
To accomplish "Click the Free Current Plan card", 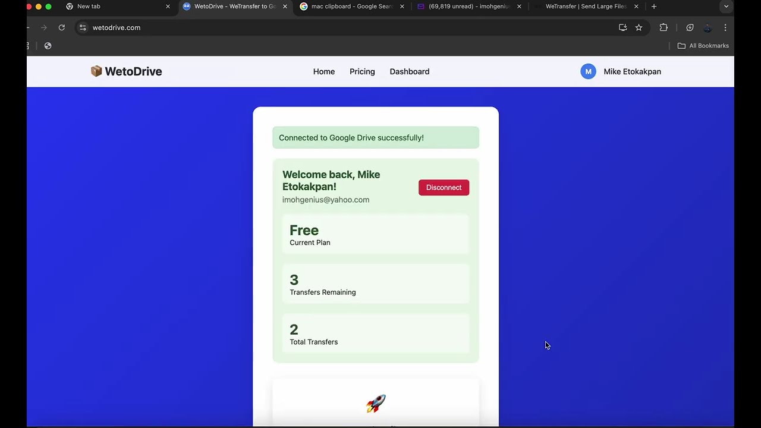I will pos(376,234).
